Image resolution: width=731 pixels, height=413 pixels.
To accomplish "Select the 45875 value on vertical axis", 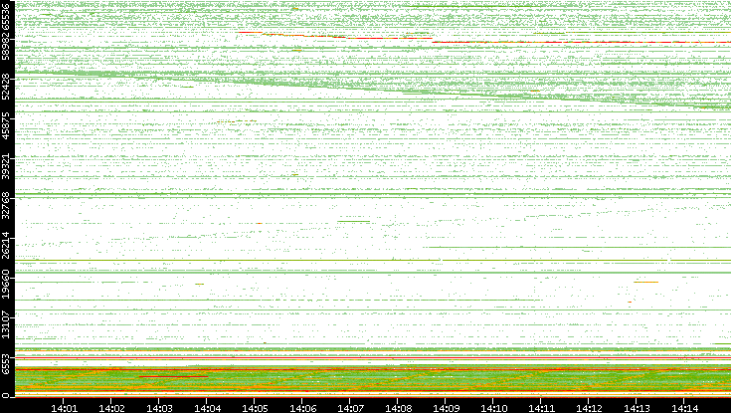I will [x=6, y=125].
